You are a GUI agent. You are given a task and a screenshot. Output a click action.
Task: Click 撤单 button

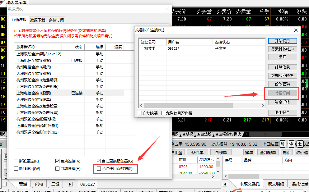tap(249, 153)
